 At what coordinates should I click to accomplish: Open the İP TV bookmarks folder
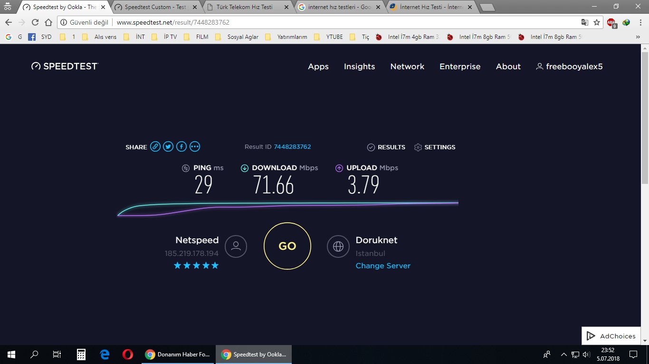pyautogui.click(x=164, y=36)
